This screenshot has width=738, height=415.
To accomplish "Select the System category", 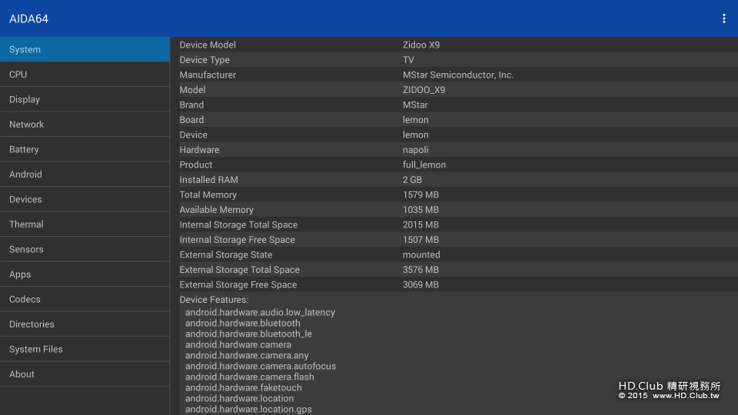I will [85, 49].
